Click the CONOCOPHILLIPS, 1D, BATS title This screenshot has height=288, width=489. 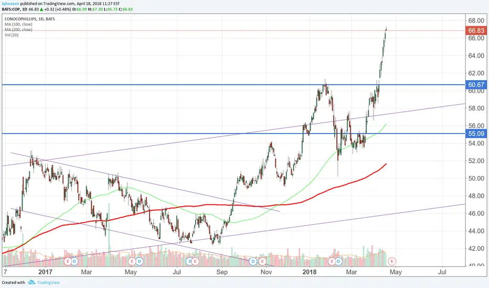tap(29, 19)
